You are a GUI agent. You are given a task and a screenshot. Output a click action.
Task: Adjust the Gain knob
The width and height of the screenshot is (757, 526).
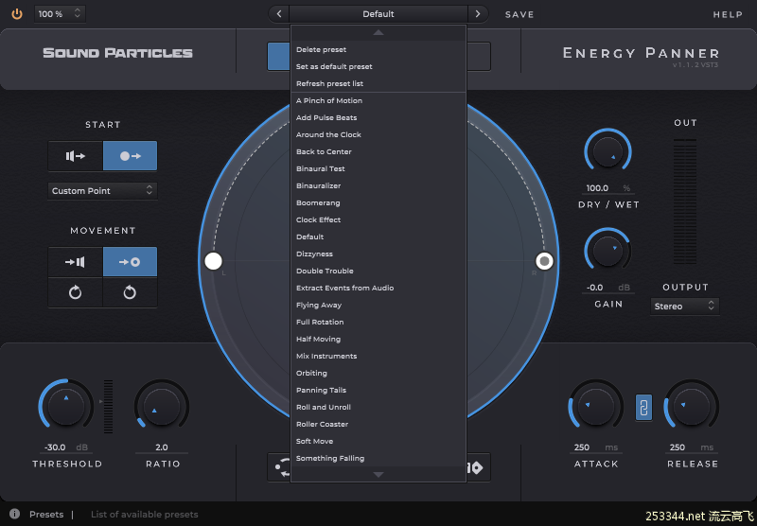607,251
